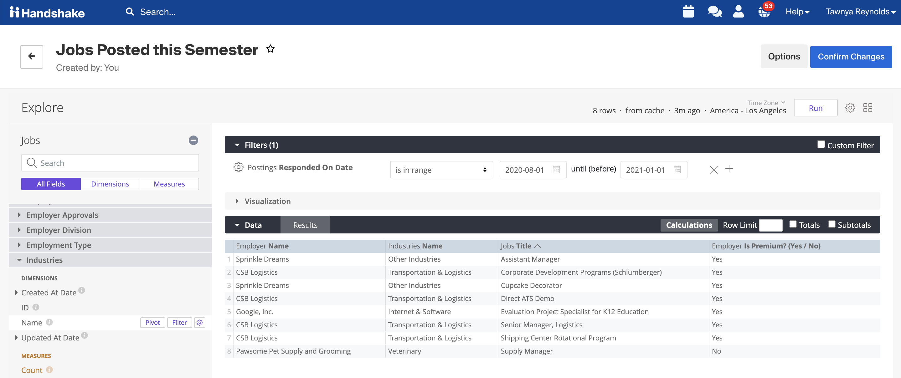The width and height of the screenshot is (901, 378).
Task: Open calendar picker for 2020-08-01 date
Action: (556, 170)
